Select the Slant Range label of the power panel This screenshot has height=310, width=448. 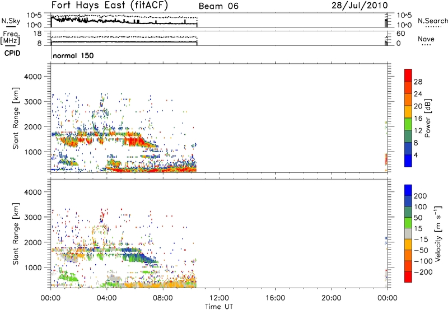point(16,118)
